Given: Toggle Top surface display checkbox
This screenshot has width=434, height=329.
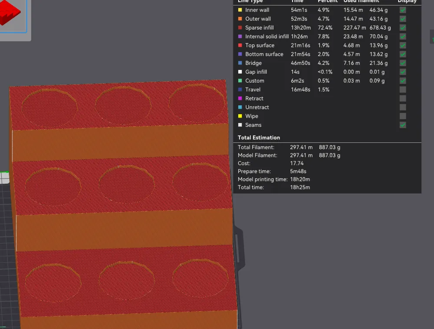Looking at the screenshot, I should [x=403, y=46].
